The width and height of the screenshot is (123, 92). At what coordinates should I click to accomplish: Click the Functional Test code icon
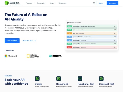(80, 78)
